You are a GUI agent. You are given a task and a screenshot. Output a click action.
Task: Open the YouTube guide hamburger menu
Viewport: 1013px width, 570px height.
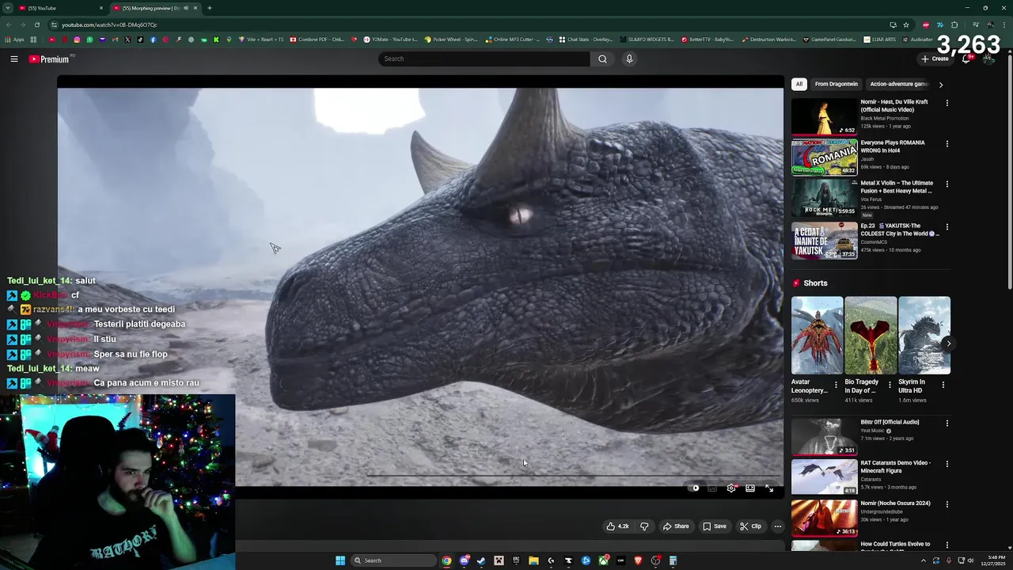pyautogui.click(x=14, y=59)
